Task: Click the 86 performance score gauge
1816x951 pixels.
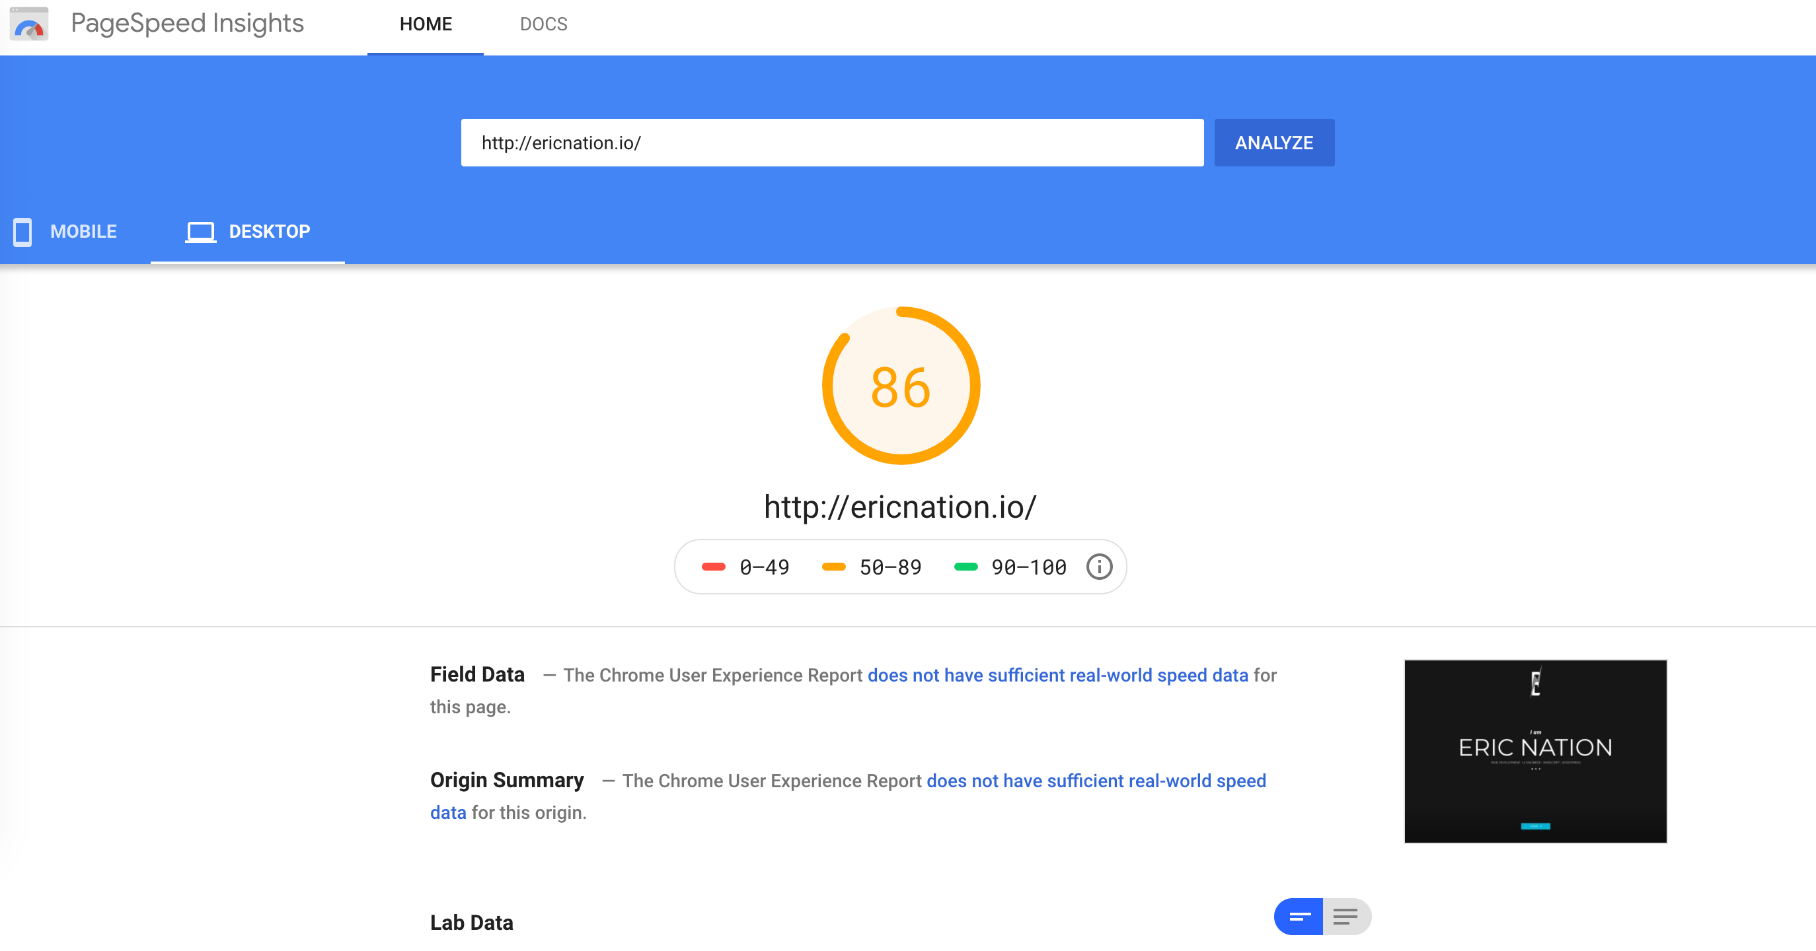Action: (x=900, y=386)
